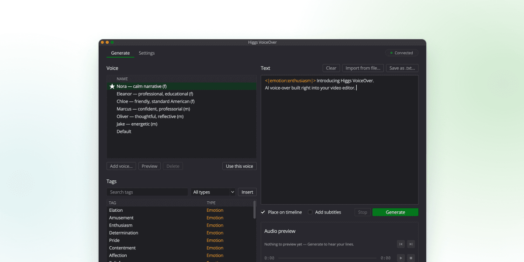
Task: Click the tags list scrollbar
Action: coord(255,210)
